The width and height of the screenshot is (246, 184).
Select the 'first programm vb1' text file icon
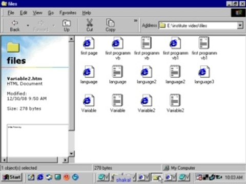tap(204, 43)
